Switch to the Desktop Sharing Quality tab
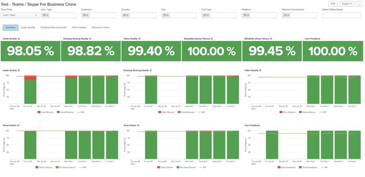Screen dimensions: 365x177 pyautogui.click(x=53, y=27)
